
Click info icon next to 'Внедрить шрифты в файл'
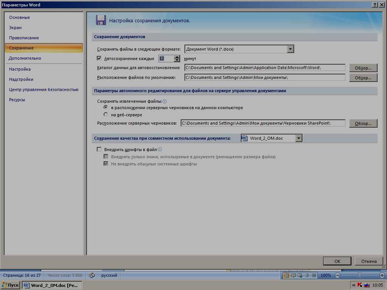[160, 150]
